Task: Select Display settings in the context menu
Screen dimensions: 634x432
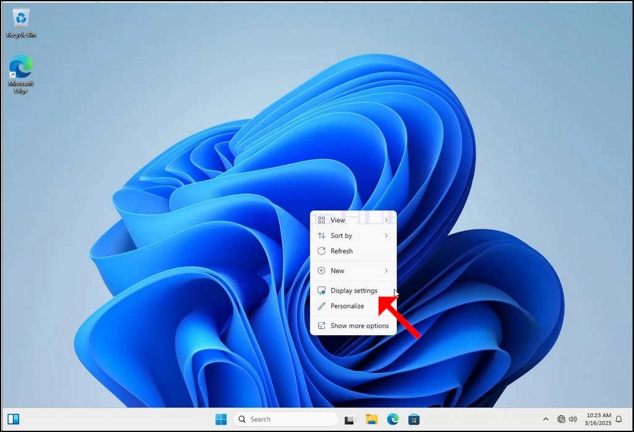Action: (353, 290)
